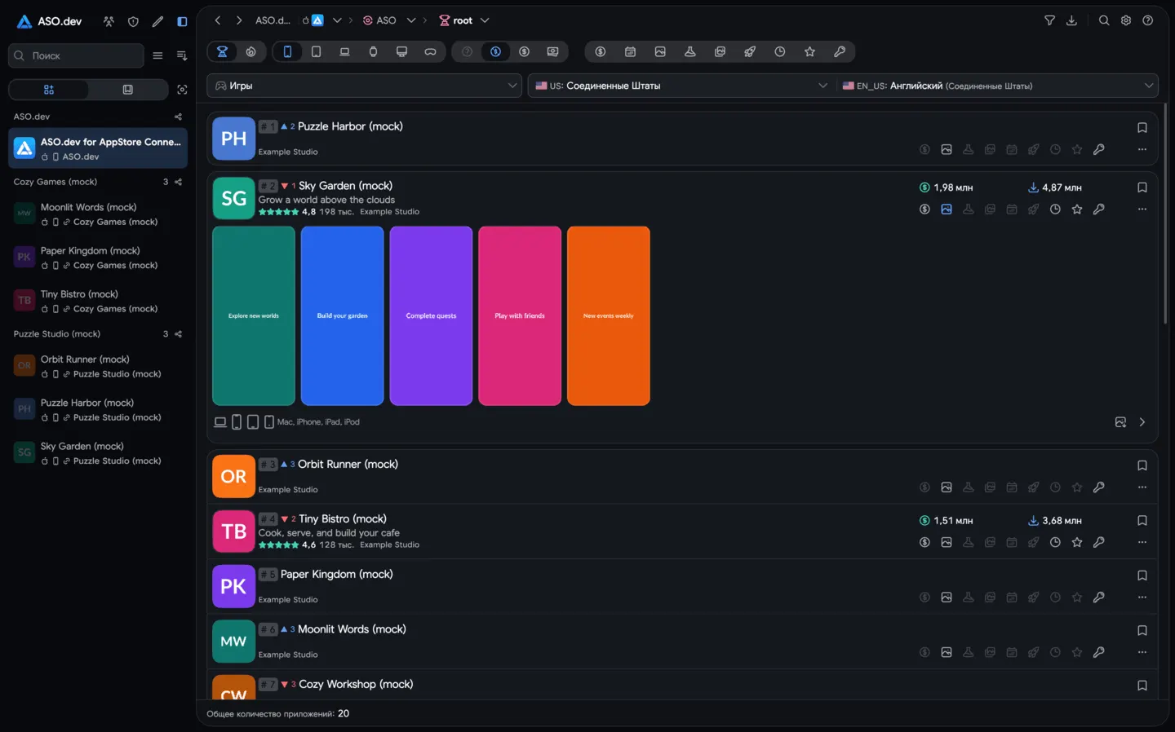Screen dimensions: 1175x732
Task: Click the calendar icon in top toolbar
Action: pyautogui.click(x=630, y=51)
